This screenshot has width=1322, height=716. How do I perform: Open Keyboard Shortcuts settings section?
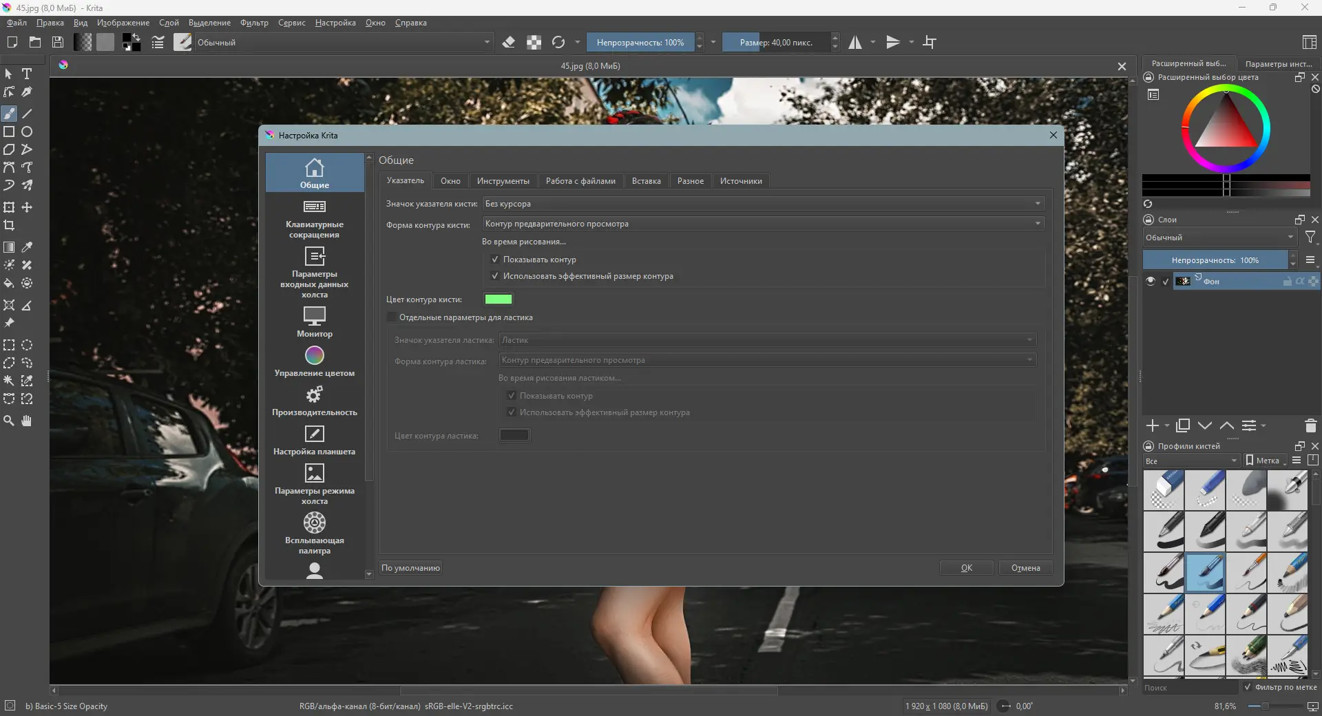tap(315, 219)
